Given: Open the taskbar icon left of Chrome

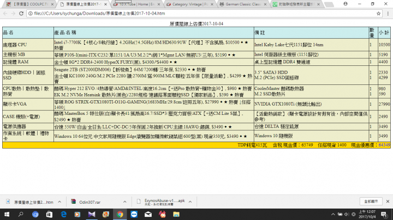Looking at the screenshot, I should 106,214.
